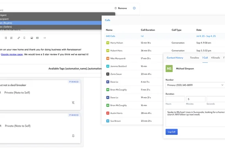Click Niko Marquardt's avatar icon

(x=108, y=58)
